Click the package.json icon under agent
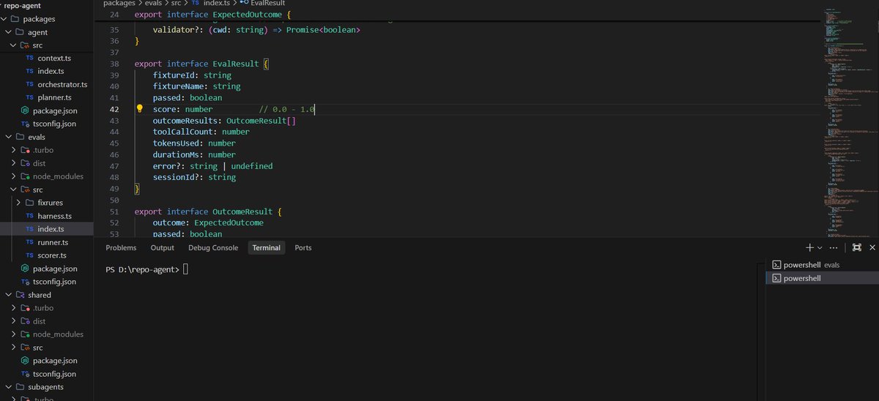This screenshot has width=879, height=401. (25, 110)
